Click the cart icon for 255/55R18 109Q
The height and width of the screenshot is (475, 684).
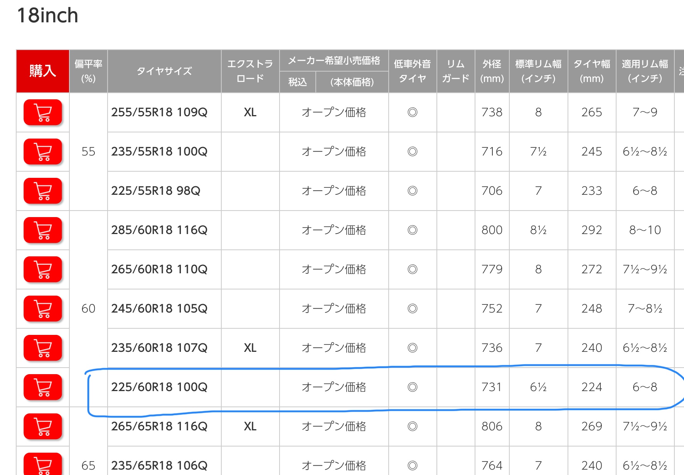coord(43,112)
